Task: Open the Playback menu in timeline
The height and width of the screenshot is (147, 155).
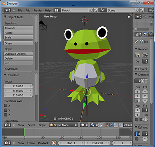Action: (43, 143)
